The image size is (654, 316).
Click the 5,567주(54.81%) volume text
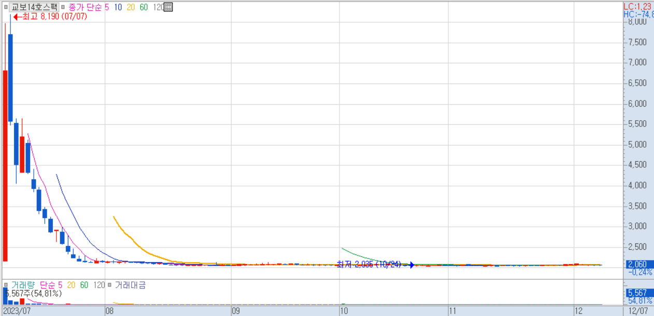[x=33, y=293]
